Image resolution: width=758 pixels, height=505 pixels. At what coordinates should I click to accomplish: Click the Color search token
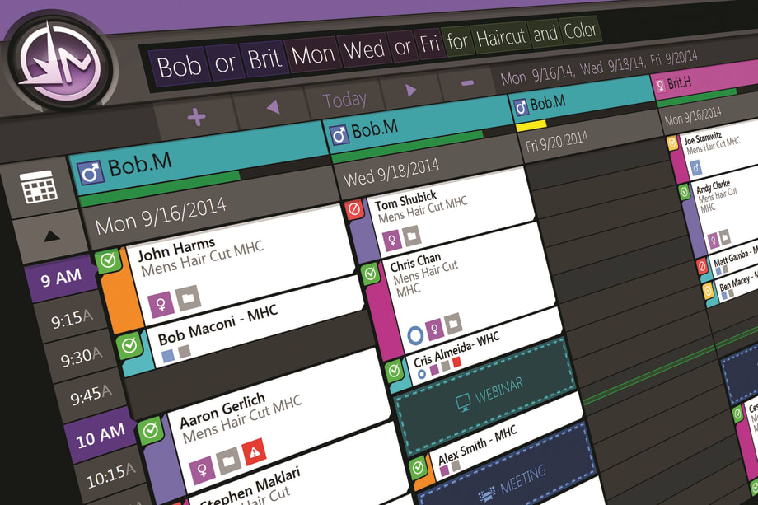click(x=579, y=31)
